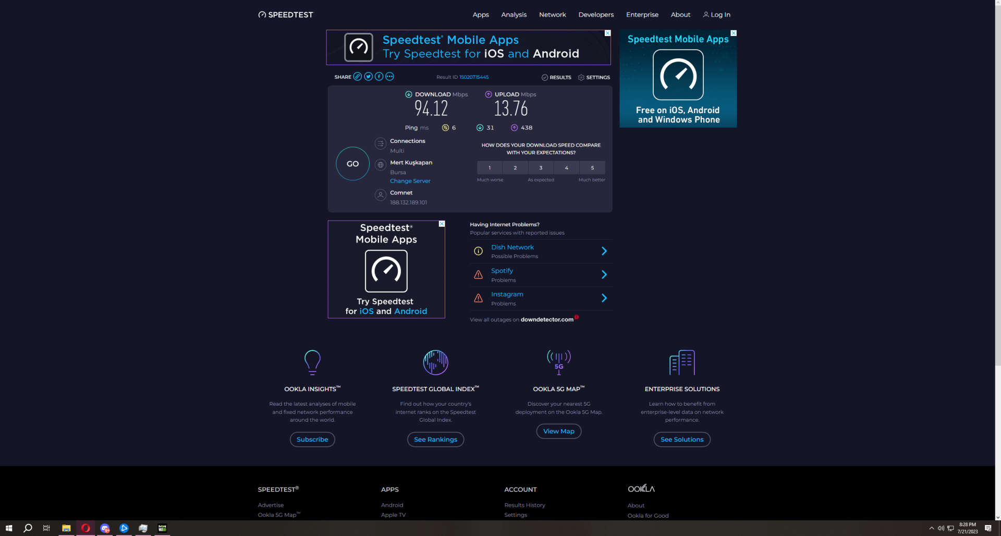Expand Instagram outage details chevron
The image size is (1001, 536).
click(x=604, y=298)
